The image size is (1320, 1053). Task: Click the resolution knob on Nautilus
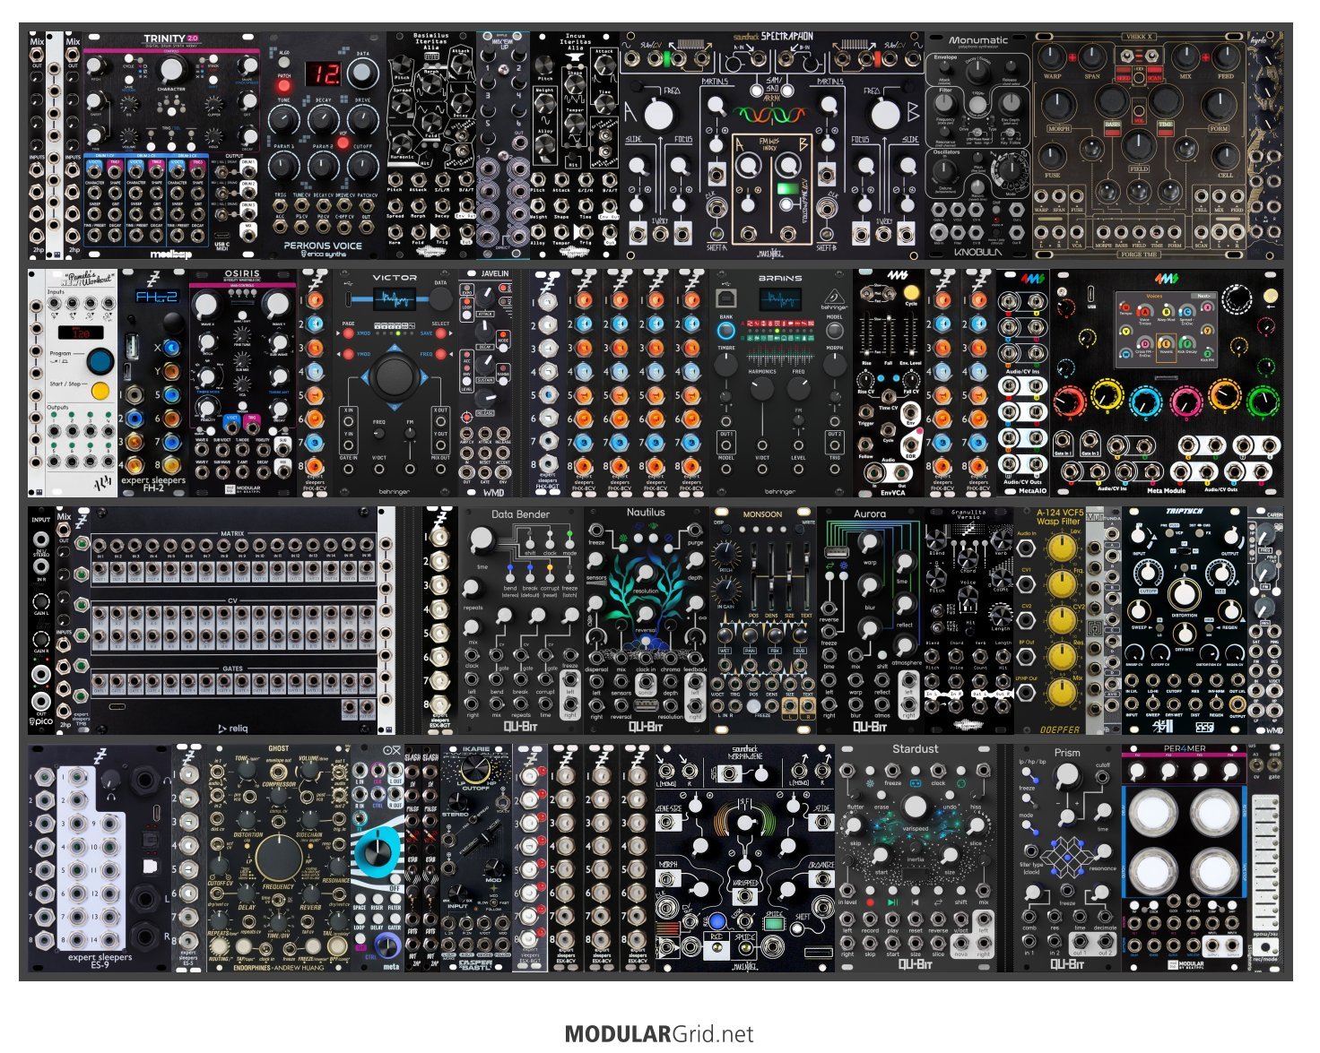pos(646,572)
